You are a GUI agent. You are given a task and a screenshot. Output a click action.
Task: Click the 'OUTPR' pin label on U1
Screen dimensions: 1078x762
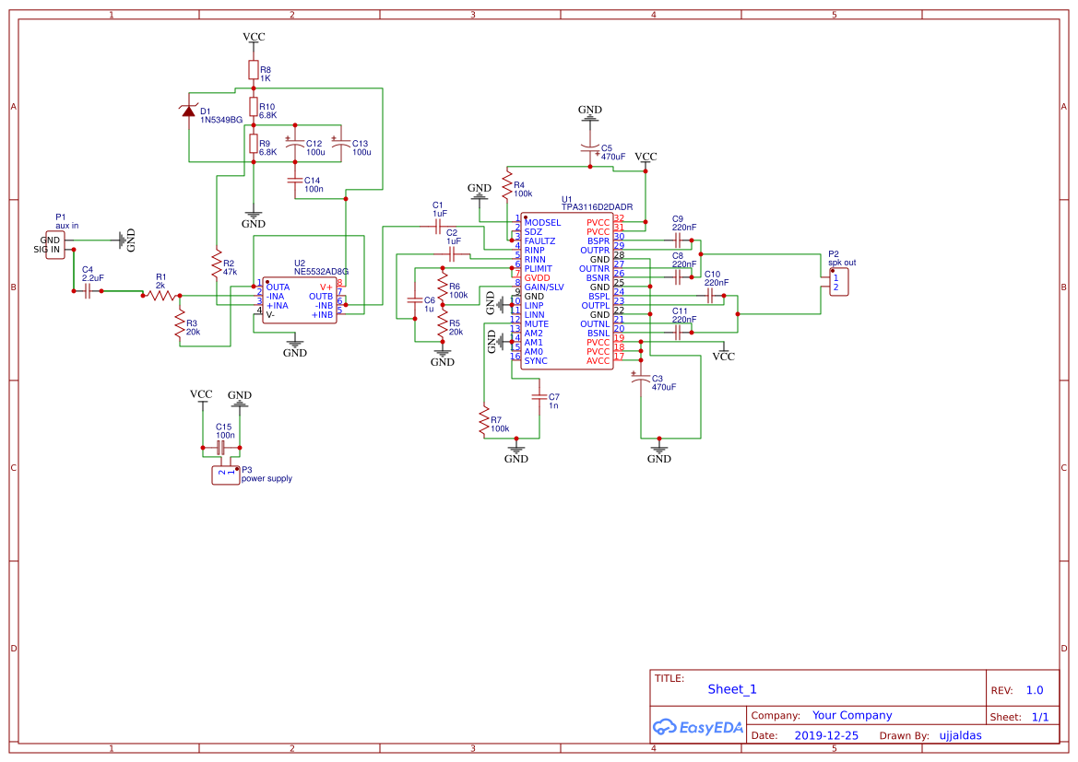click(x=595, y=250)
